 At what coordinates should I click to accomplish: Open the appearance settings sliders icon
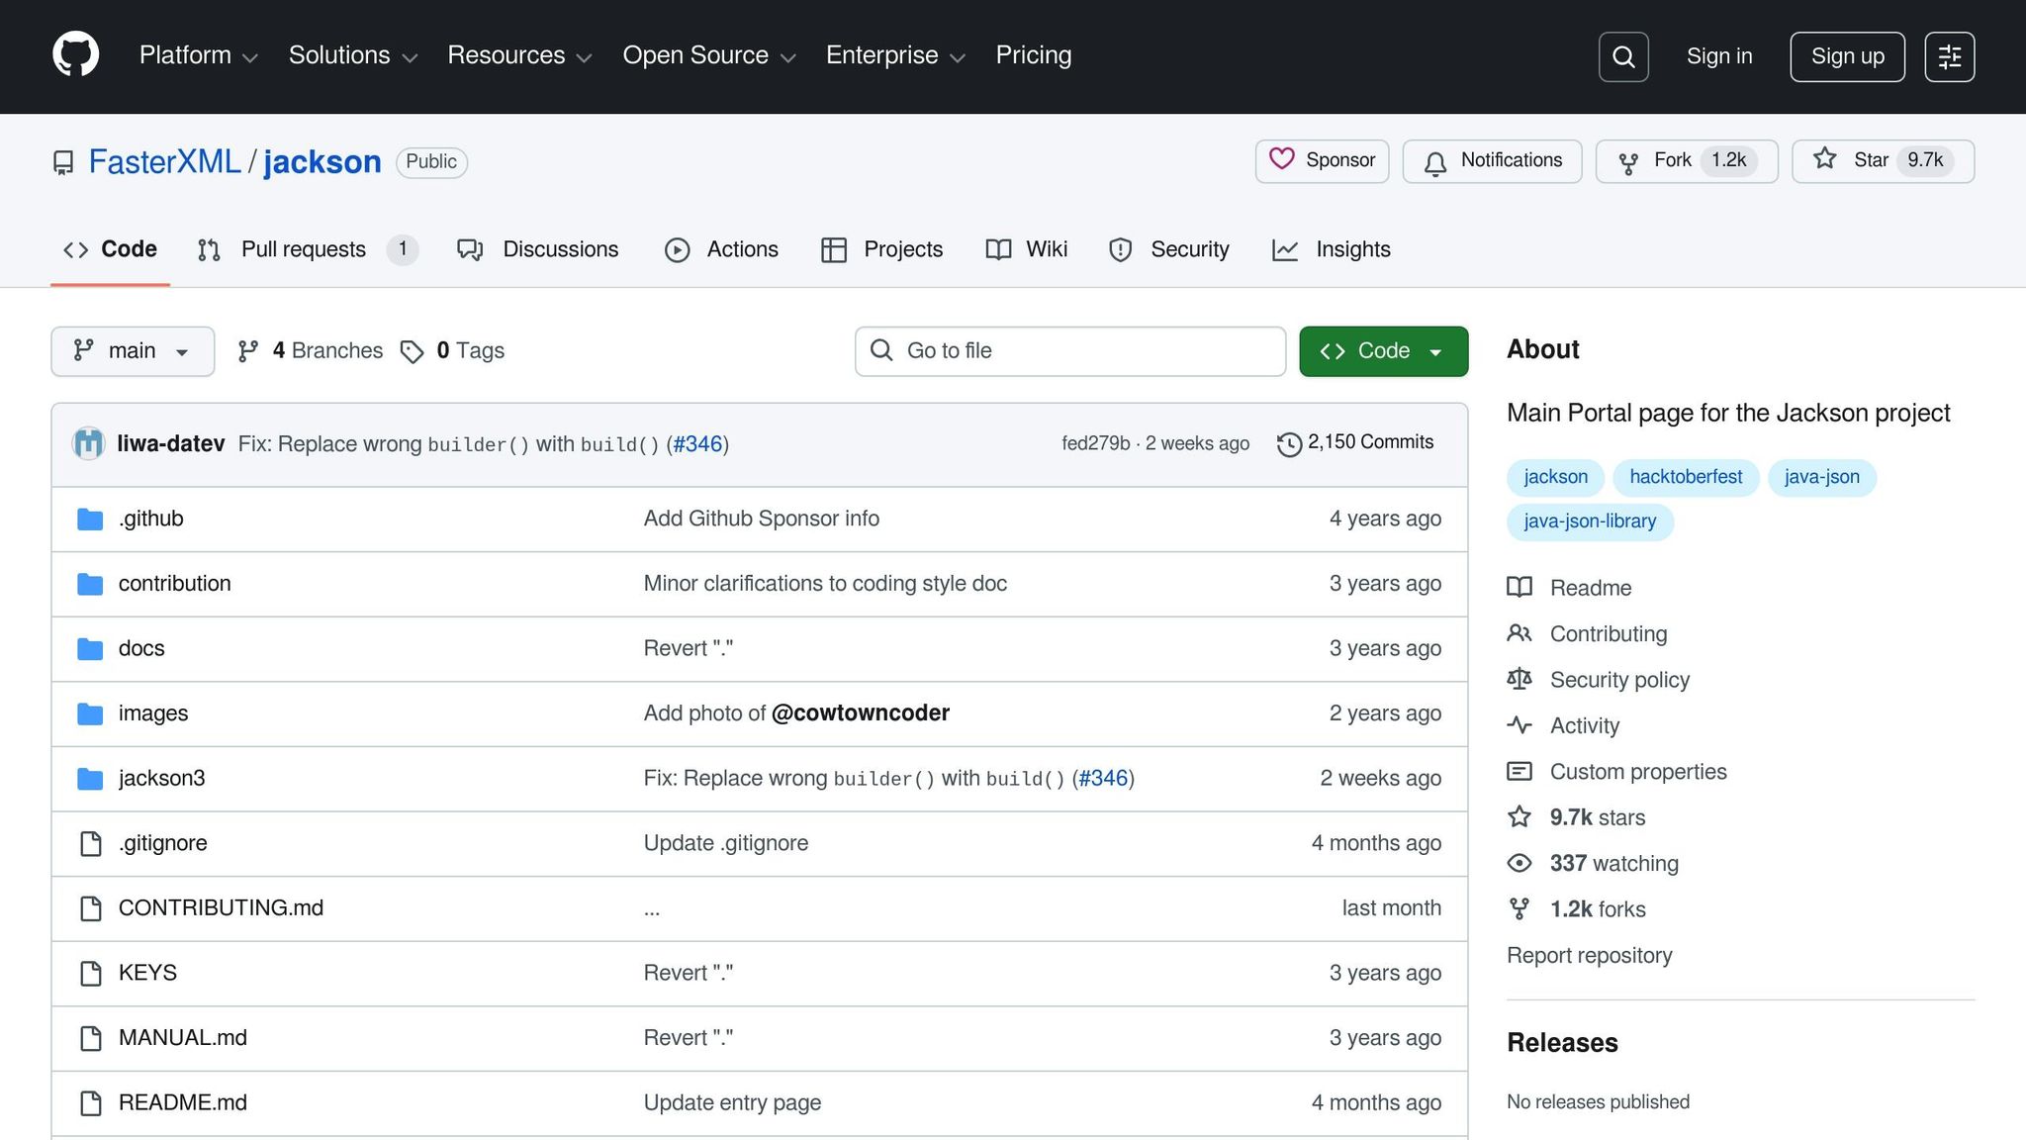[1949, 56]
